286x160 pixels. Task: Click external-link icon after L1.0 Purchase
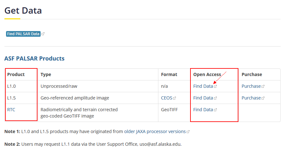coord(263,86)
